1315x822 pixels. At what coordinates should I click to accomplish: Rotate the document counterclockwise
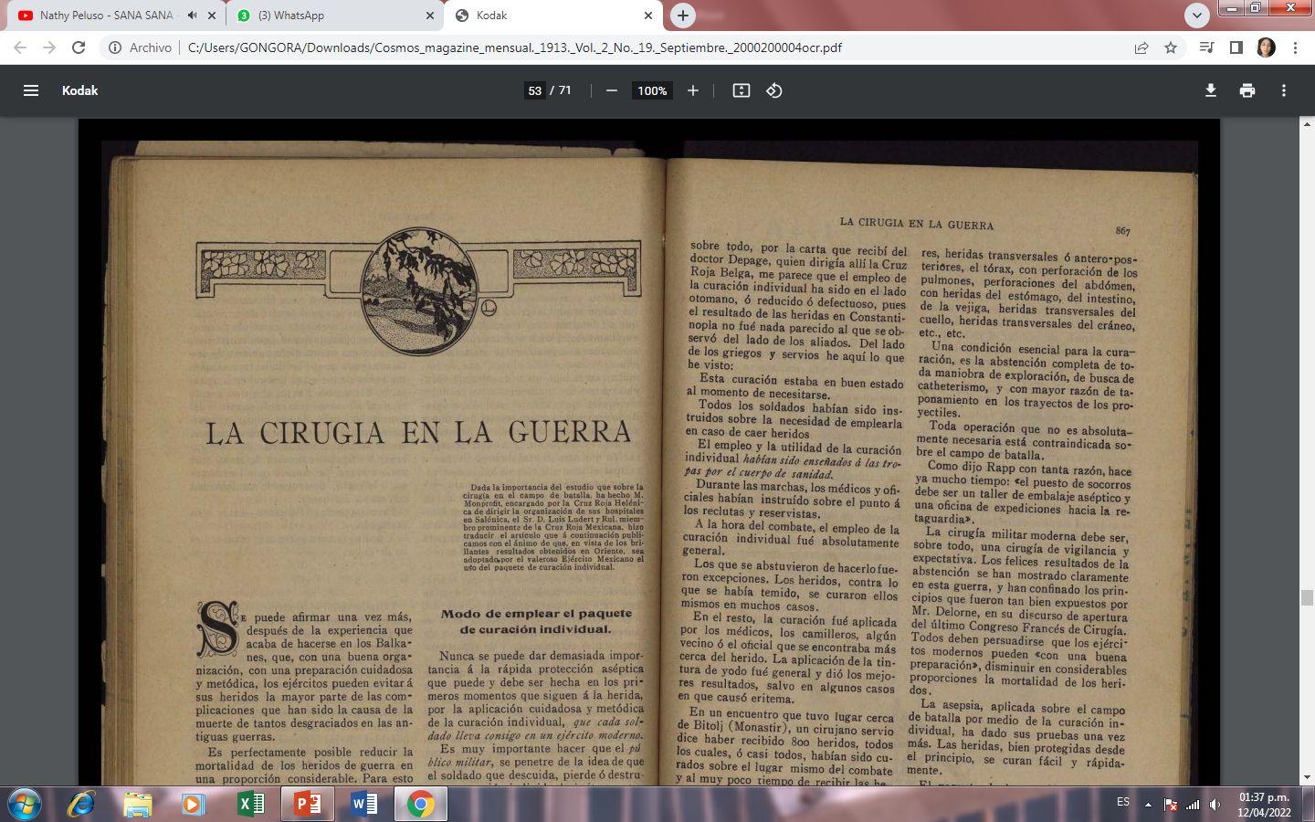pos(774,90)
